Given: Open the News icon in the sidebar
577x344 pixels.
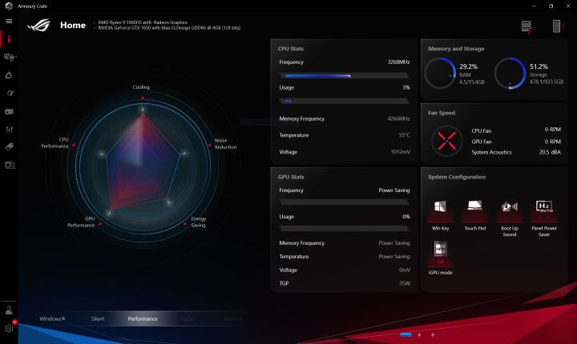Looking at the screenshot, I should click(x=10, y=165).
